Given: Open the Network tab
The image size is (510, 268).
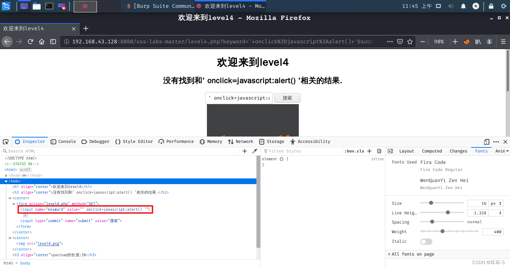Looking at the screenshot, I should pyautogui.click(x=241, y=141).
